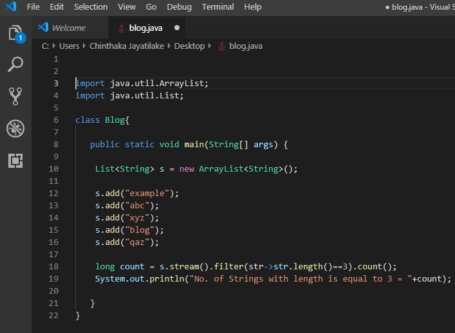
Task: Click the s.add("xyz") line
Action: tap(127, 218)
